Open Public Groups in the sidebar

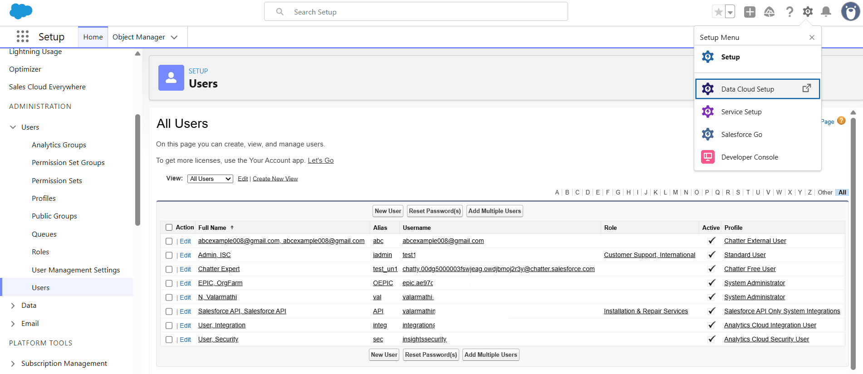click(54, 216)
